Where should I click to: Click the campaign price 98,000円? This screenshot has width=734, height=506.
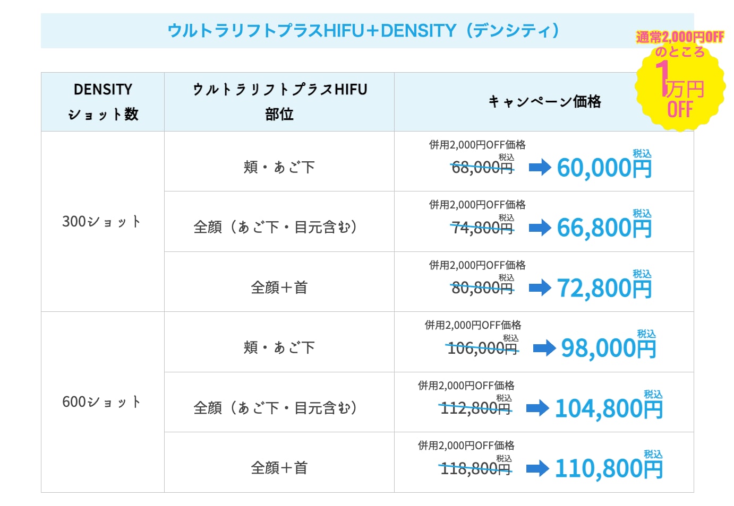click(609, 348)
